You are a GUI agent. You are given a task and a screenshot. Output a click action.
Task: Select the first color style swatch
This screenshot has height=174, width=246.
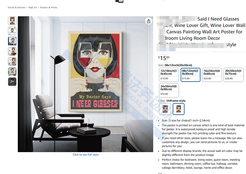(165, 109)
